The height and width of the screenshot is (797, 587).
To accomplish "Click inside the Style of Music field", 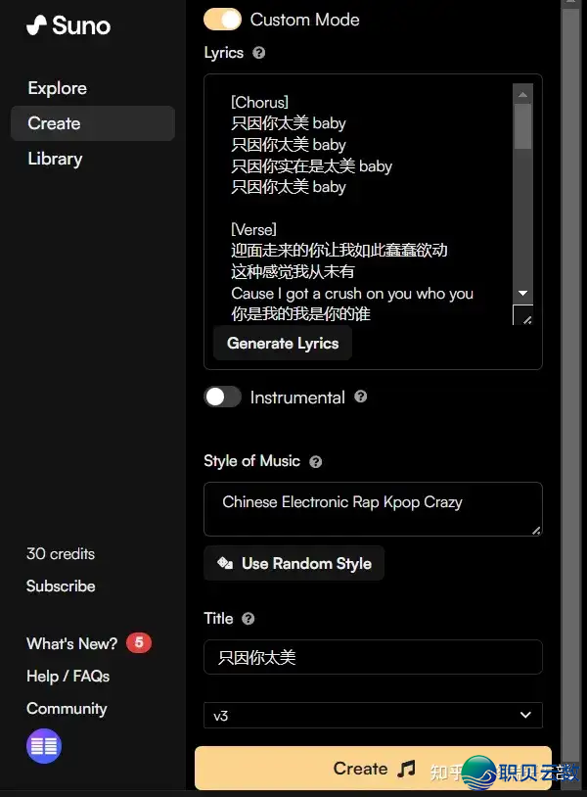I will (373, 509).
